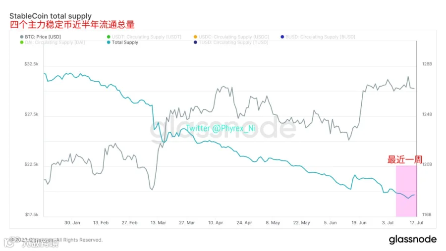Click the orange USDC legend dot
This screenshot has height=251, width=446.
tap(195, 37)
